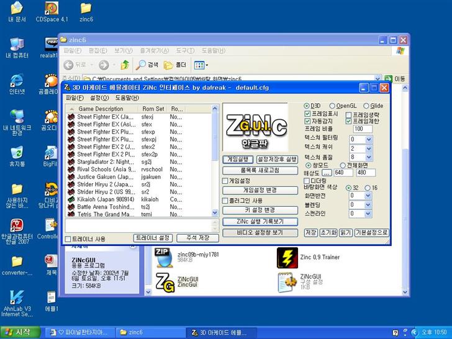Click the help question mark tray icon
452x339 pixels.
(x=395, y=333)
